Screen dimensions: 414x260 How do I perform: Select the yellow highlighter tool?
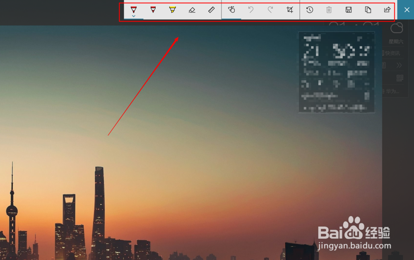tap(173, 10)
